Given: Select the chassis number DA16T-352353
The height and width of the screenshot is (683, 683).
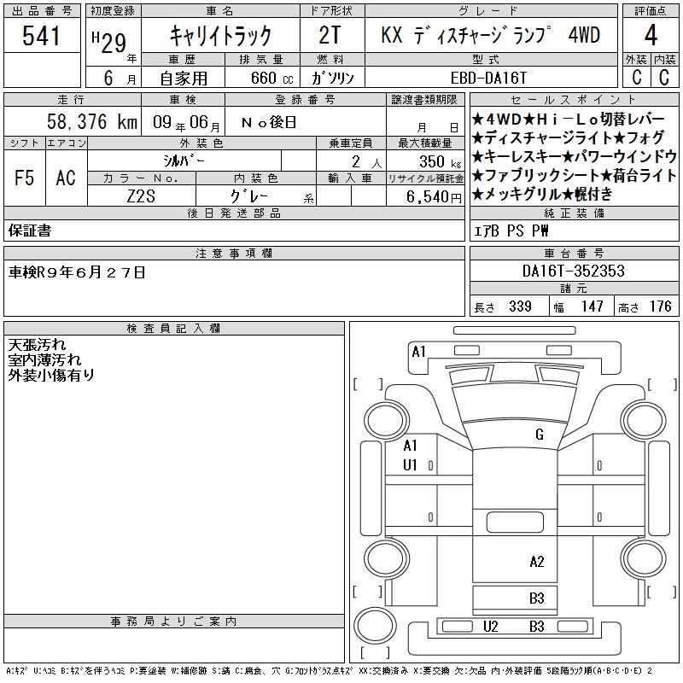Looking at the screenshot, I should [x=573, y=271].
